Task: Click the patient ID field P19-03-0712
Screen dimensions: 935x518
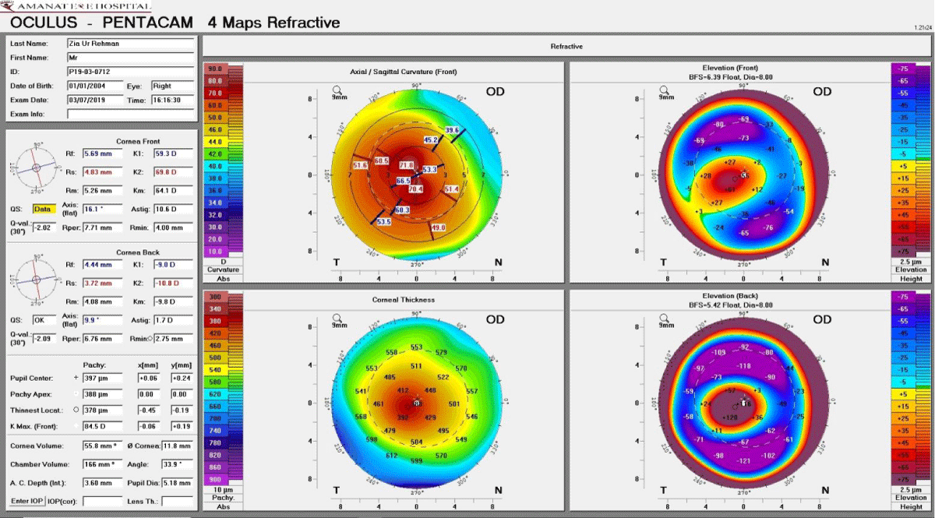Action: pyautogui.click(x=130, y=72)
